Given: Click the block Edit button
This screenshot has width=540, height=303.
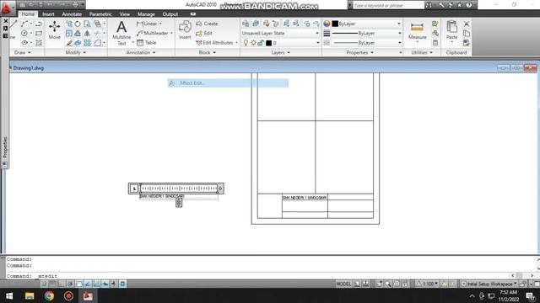Looking at the screenshot, I should click(x=204, y=33).
